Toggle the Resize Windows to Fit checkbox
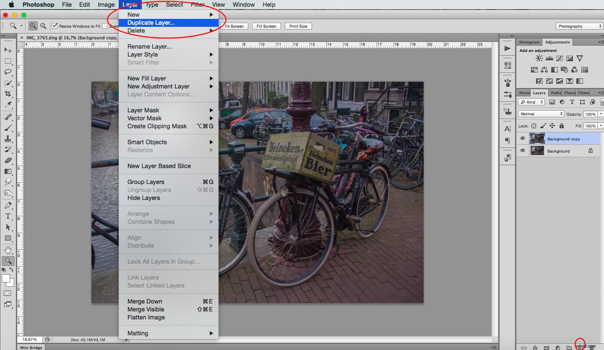The image size is (604, 350). click(x=55, y=26)
